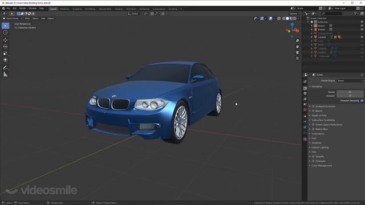Screen dimensions: 365x205
Task: Switch to the Shading workspace tab
Action: click(x=119, y=9)
